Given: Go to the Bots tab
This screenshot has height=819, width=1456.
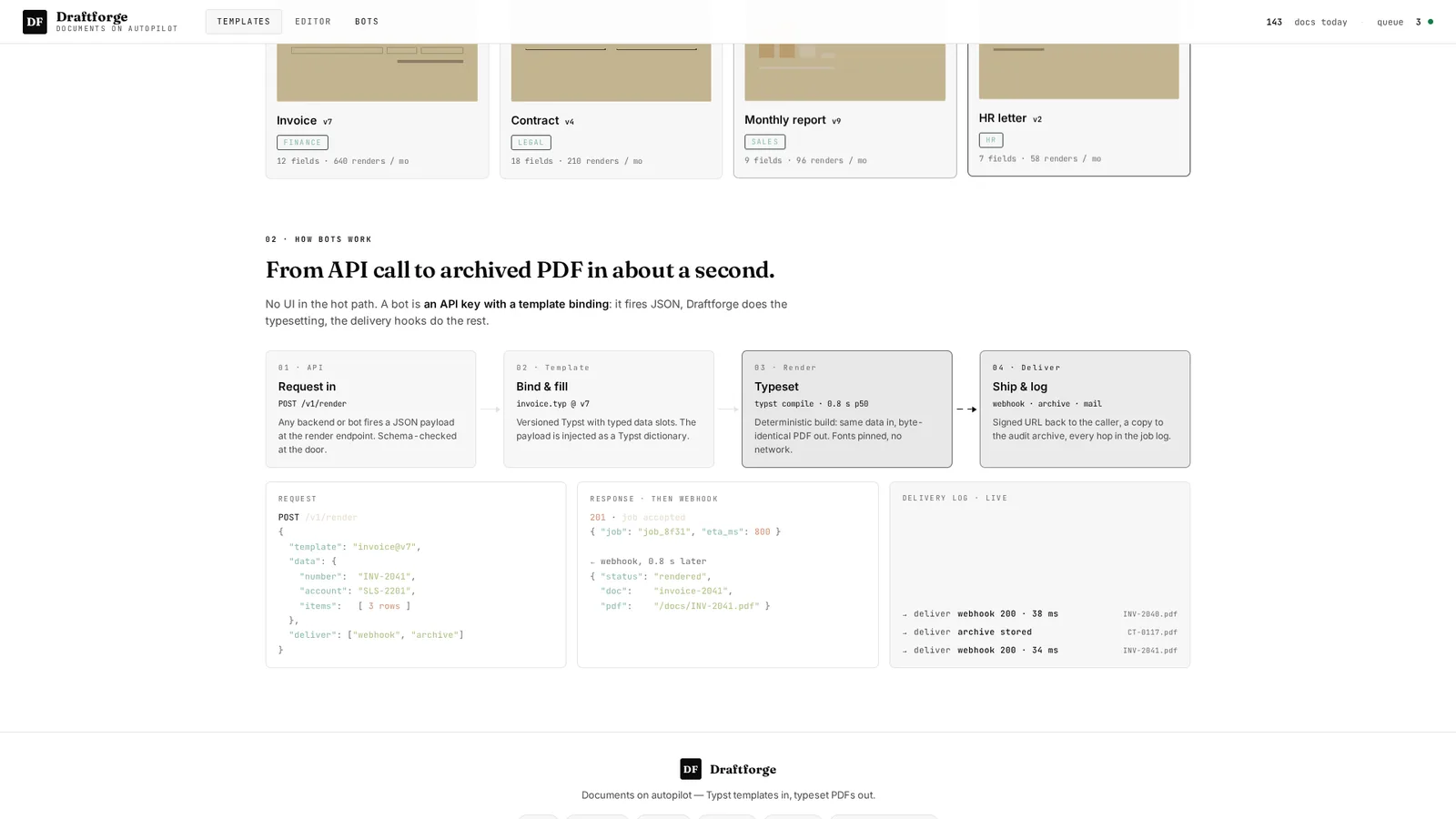Looking at the screenshot, I should pyautogui.click(x=367, y=22).
